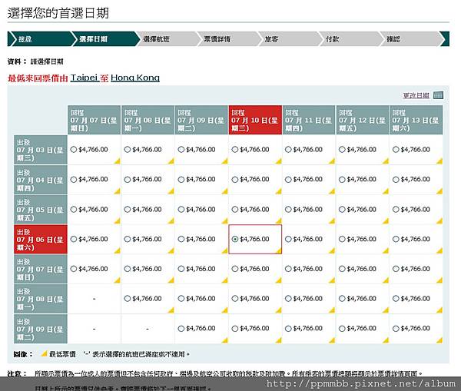
Task: Click departure row header 07月09日
Action: 41,329
